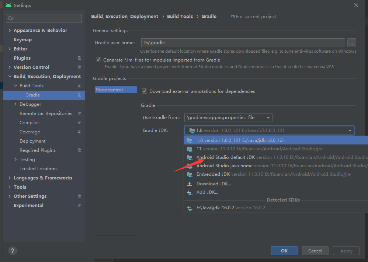Disable Download external annotations for dependencies

(x=144, y=91)
